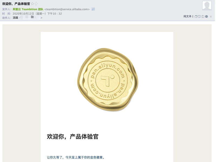The width and height of the screenshot is (216, 162).
Task: Click the email subject 欢迎你，产品体验官 in header
Action: coord(16,4)
